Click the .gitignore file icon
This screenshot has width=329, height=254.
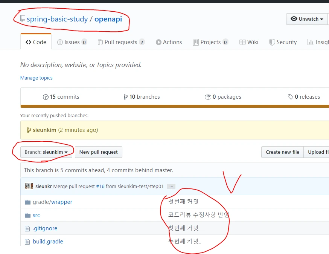point(27,229)
